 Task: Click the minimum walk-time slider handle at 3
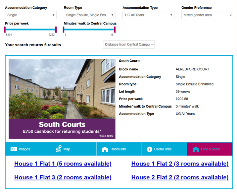[64, 29]
